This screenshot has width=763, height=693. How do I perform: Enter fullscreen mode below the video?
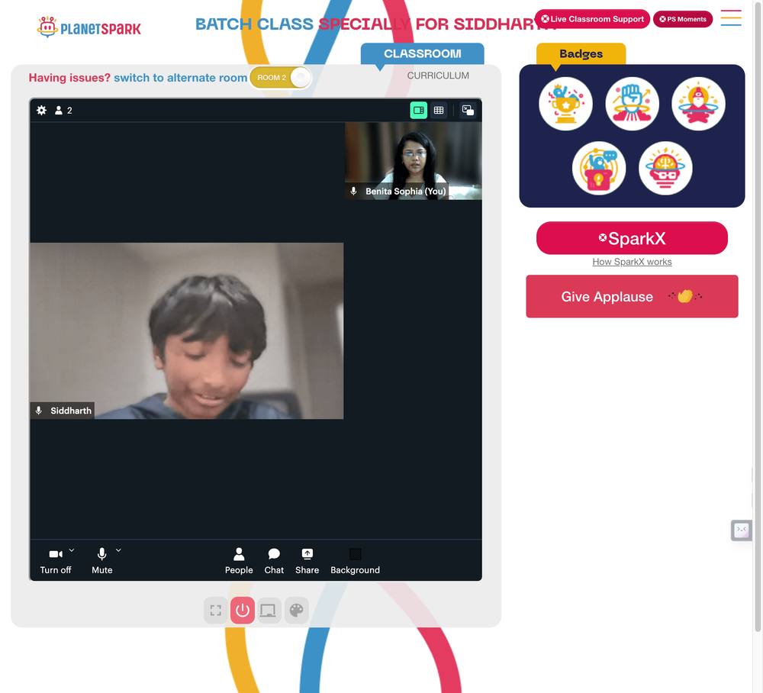(x=216, y=611)
